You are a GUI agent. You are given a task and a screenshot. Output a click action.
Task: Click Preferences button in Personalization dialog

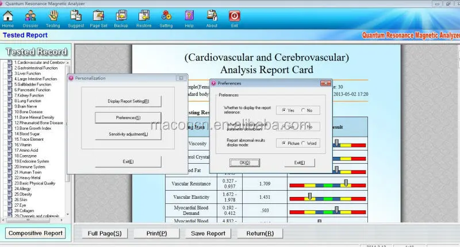tap(128, 118)
